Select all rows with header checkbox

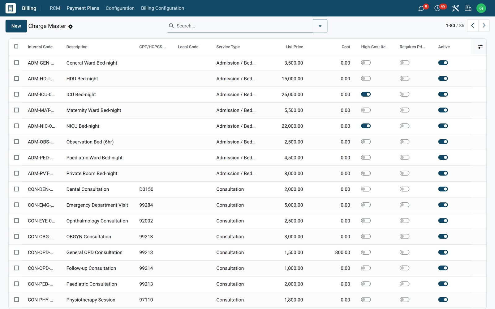[16, 46]
